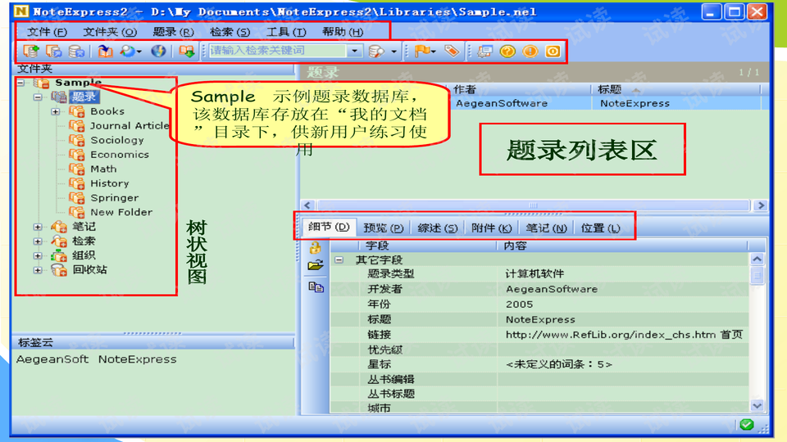Select the Economics folder

[120, 155]
